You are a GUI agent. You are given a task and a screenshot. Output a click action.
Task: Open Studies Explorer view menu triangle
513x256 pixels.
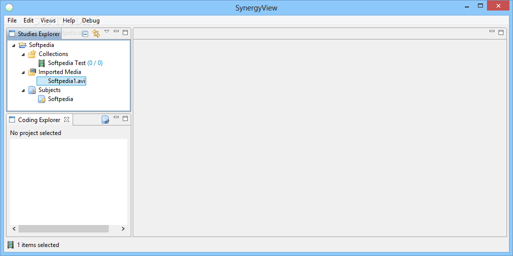coord(107,31)
